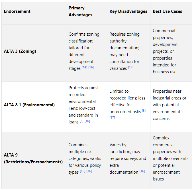Select the Endorsement column header

[17, 11]
